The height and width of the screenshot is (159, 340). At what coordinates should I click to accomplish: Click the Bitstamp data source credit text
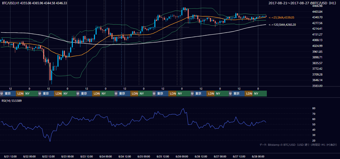[x=298, y=145]
